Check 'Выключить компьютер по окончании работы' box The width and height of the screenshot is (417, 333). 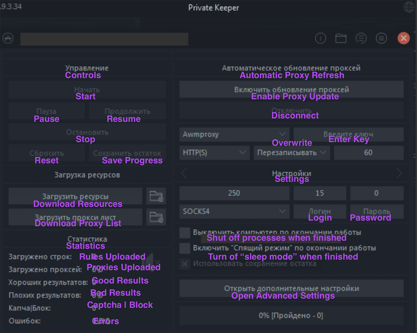point(185,233)
